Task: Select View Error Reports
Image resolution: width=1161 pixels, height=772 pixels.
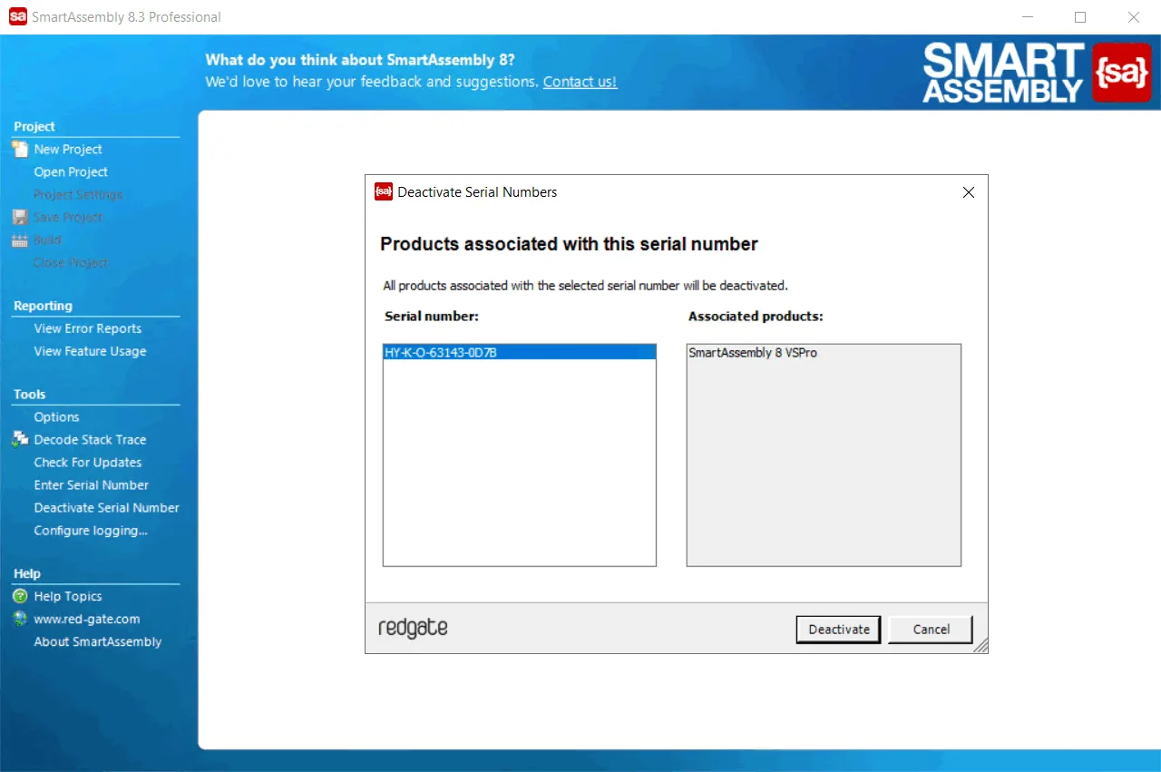Action: pos(88,328)
